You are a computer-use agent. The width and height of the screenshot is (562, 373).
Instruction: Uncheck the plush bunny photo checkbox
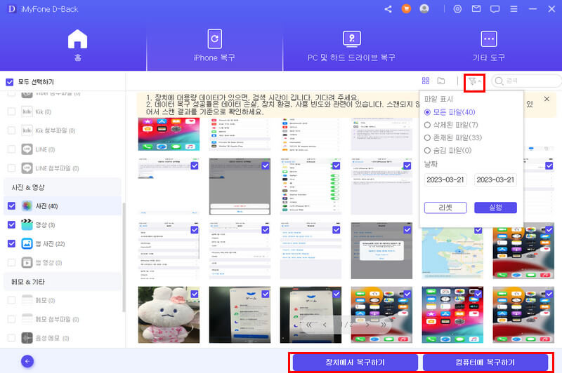[195, 294]
